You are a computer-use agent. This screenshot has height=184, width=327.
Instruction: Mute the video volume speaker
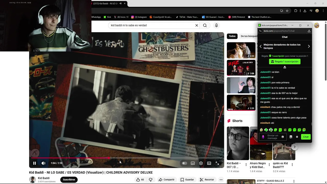tap(43, 163)
